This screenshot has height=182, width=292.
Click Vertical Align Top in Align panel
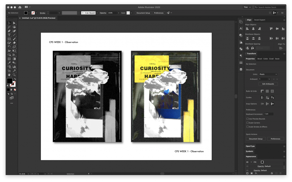pos(271,29)
